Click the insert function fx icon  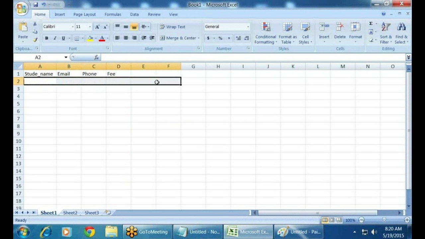[96, 57]
